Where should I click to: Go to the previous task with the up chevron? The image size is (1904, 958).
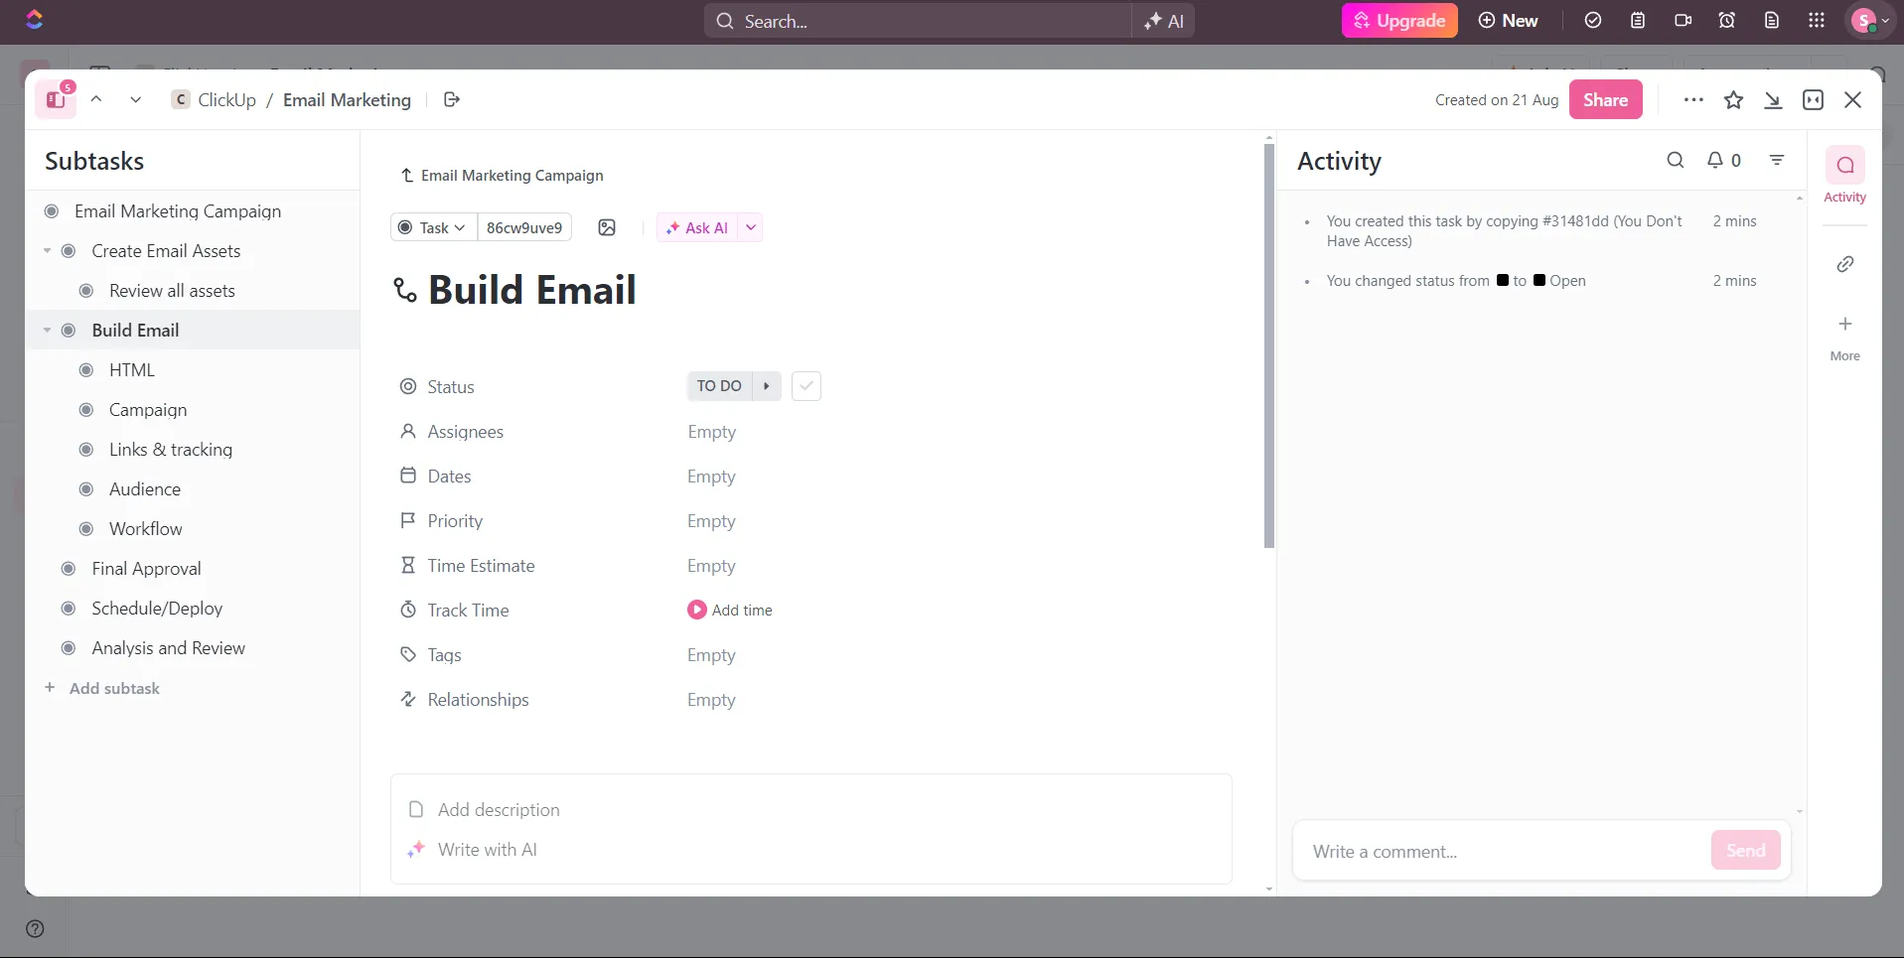tap(96, 99)
